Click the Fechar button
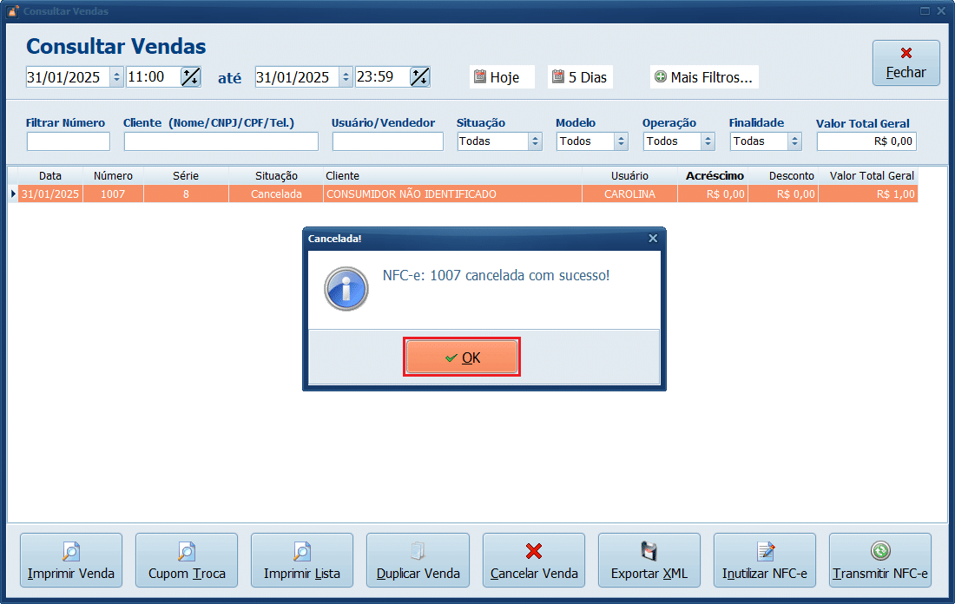Viewport: 955px width, 604px height. pos(906,62)
